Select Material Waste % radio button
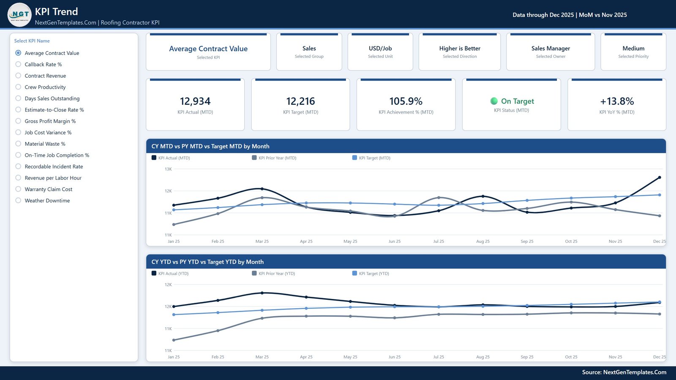This screenshot has width=676, height=380. pyautogui.click(x=18, y=144)
